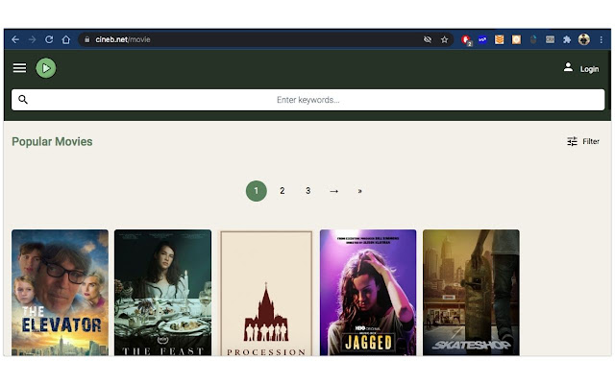Viewport: 615px width, 384px height.
Task: Go to next page arrow
Action: coord(333,191)
